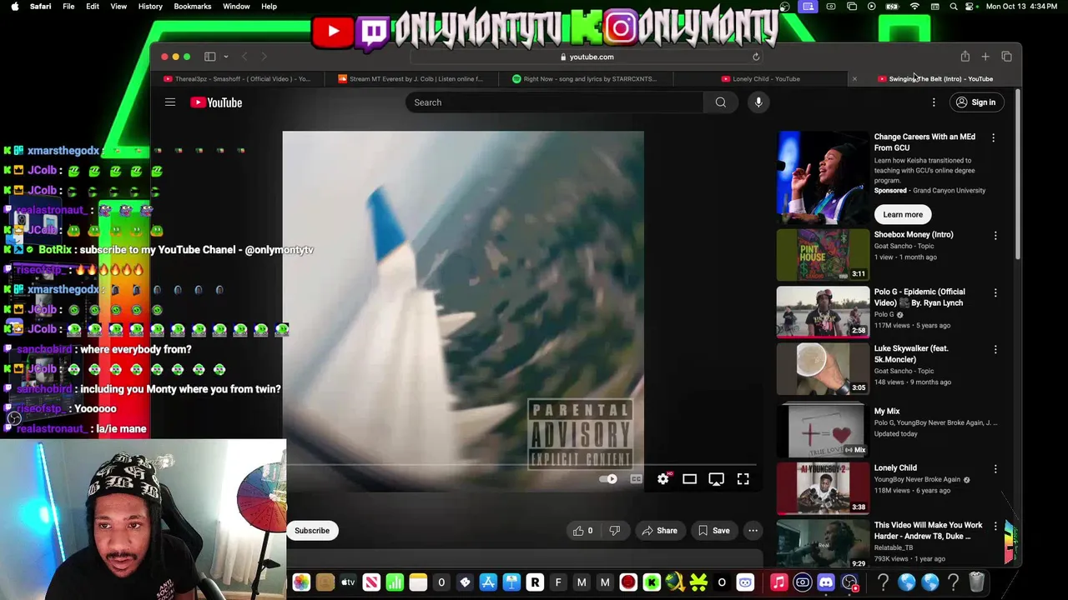This screenshot has height=600, width=1068.
Task: Switch to theater mode in the player
Action: coord(689,479)
